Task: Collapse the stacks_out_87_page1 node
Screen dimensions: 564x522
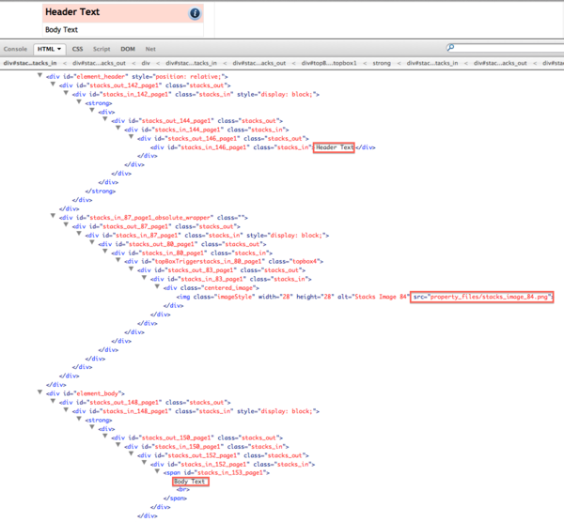Action: click(66, 225)
